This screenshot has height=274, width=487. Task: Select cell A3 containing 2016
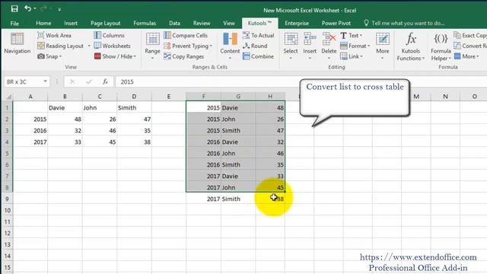tap(30, 131)
